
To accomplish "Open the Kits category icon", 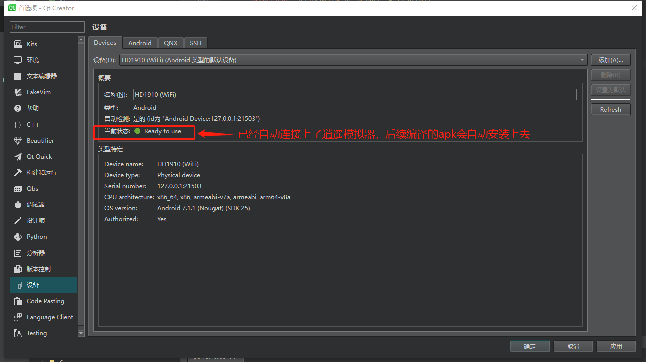I will click(x=18, y=44).
